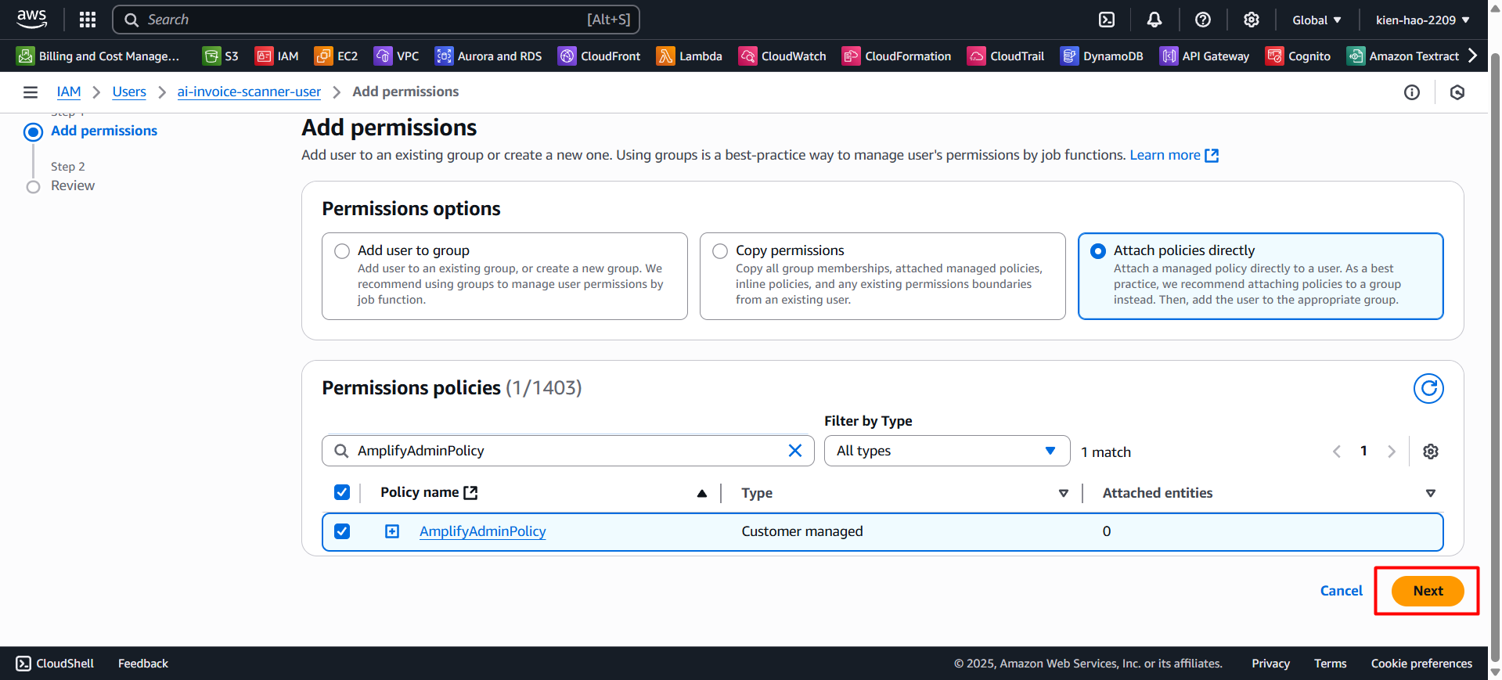Open Cookie preferences in footer

pos(1421,664)
